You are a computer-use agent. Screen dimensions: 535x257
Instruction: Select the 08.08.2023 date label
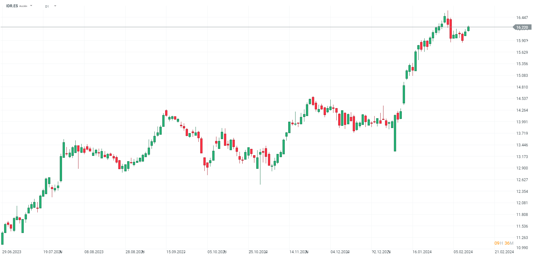[x=94, y=252]
